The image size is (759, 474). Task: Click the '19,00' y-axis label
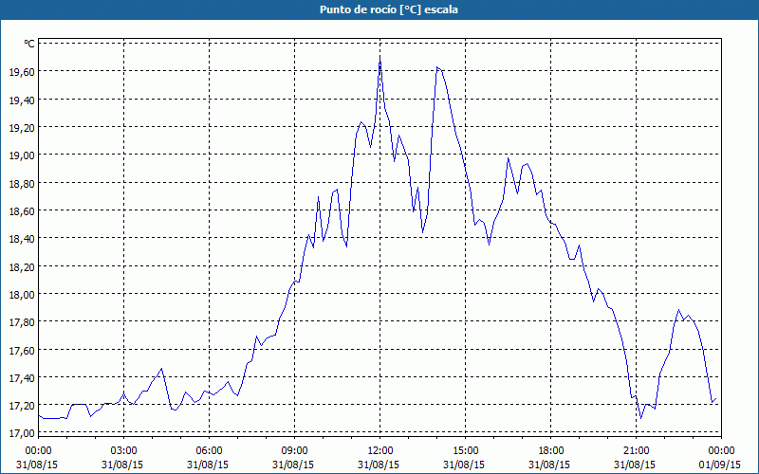click(x=22, y=155)
